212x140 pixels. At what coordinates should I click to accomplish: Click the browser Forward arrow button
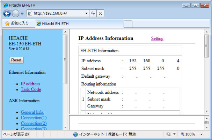click(15, 13)
